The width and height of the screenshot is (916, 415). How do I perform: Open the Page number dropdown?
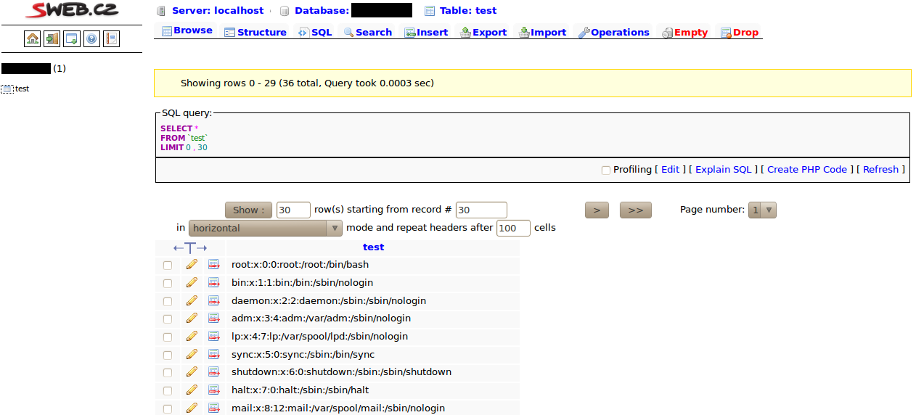point(762,210)
